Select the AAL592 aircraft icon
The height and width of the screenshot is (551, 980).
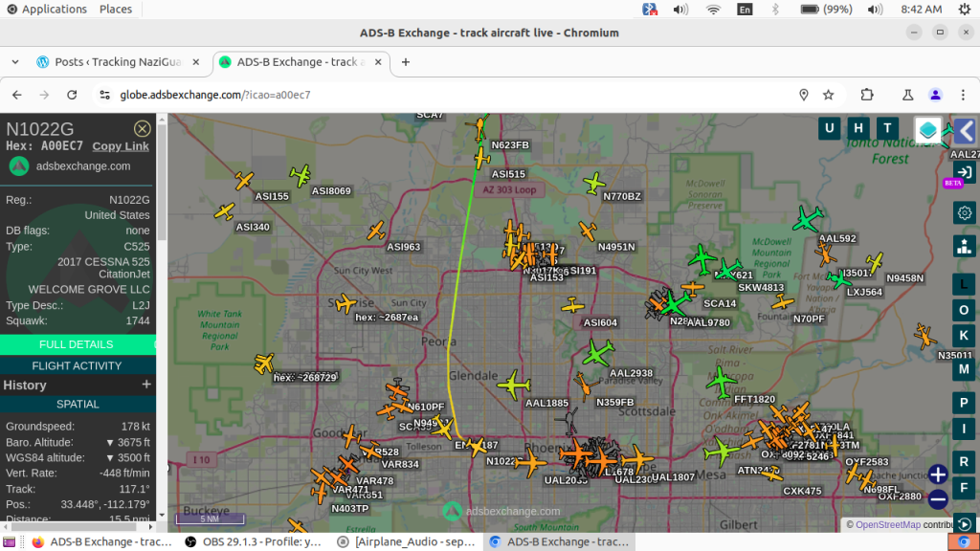[808, 220]
